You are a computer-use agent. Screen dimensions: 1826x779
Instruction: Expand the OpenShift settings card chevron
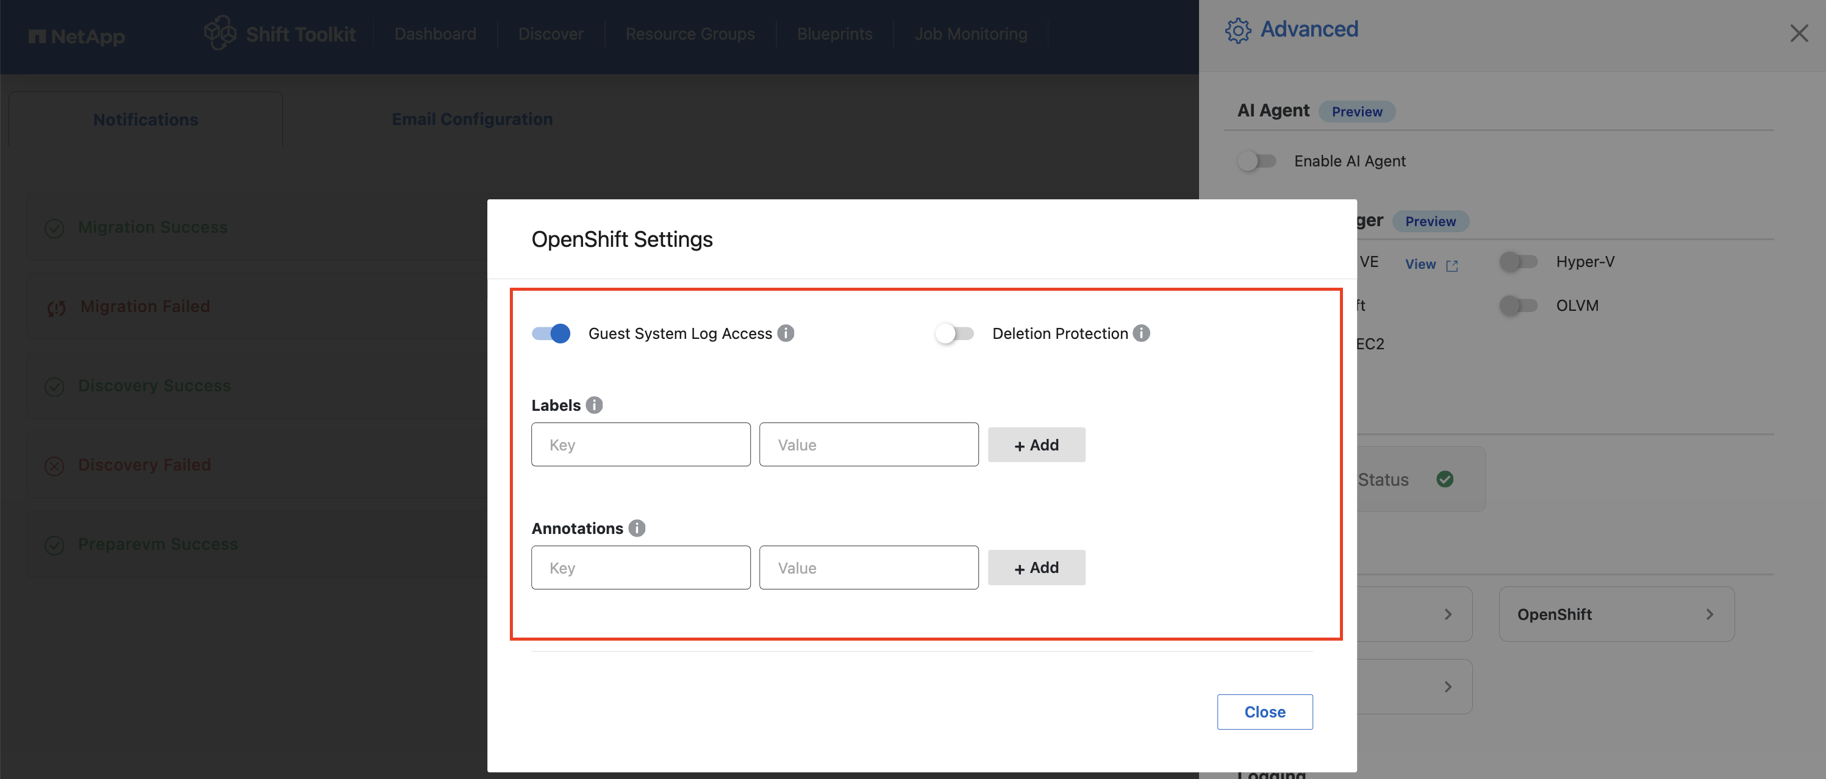click(x=1710, y=614)
